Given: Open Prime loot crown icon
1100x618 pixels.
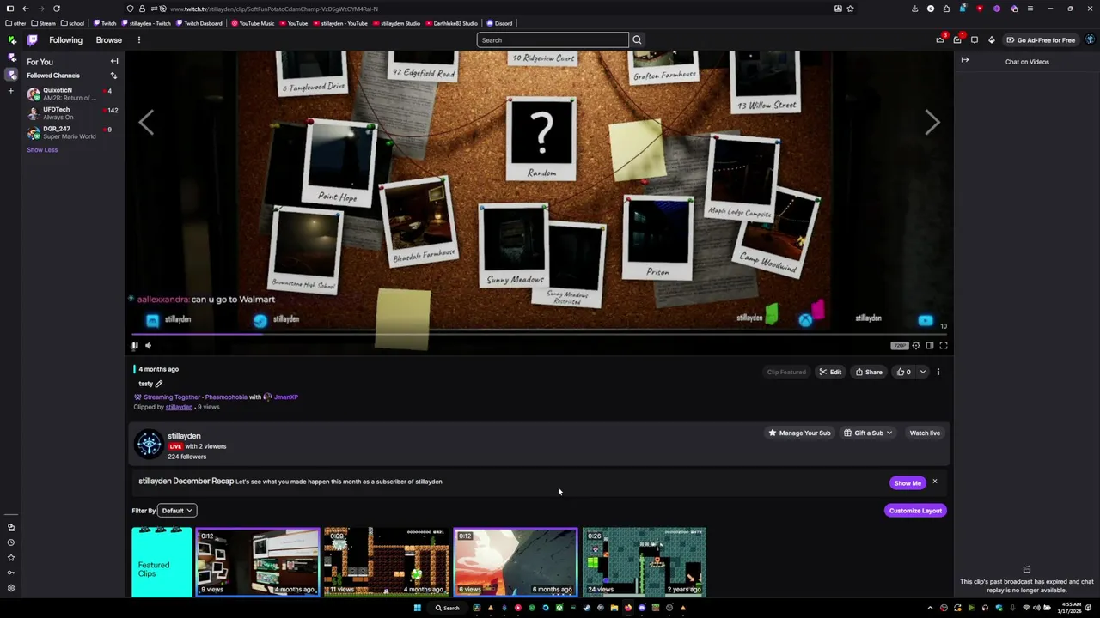Looking at the screenshot, I should coord(940,40).
